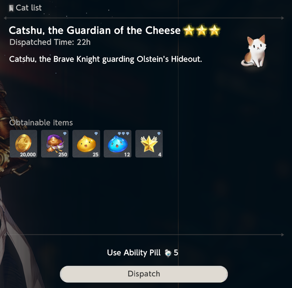292x288 pixels.
Task: Click the first gold star rating
Action: point(189,30)
